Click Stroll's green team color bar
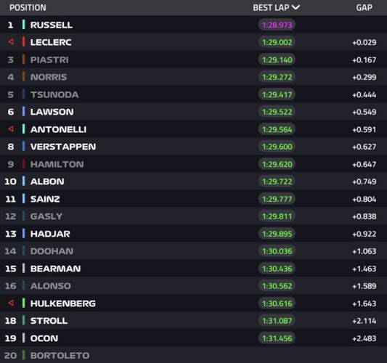 23,320
